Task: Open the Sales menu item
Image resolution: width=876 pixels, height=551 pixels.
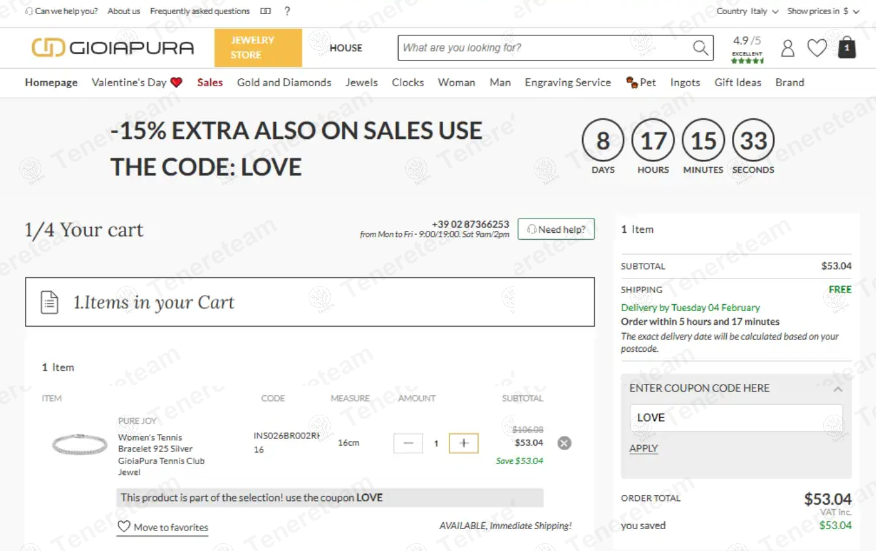Action: (x=210, y=82)
